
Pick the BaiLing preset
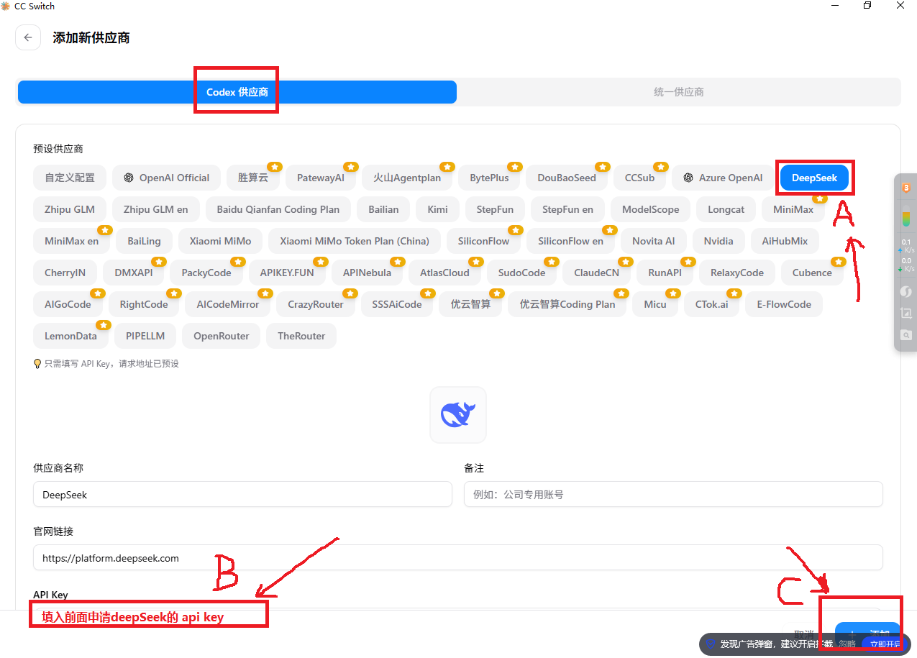pyautogui.click(x=144, y=241)
